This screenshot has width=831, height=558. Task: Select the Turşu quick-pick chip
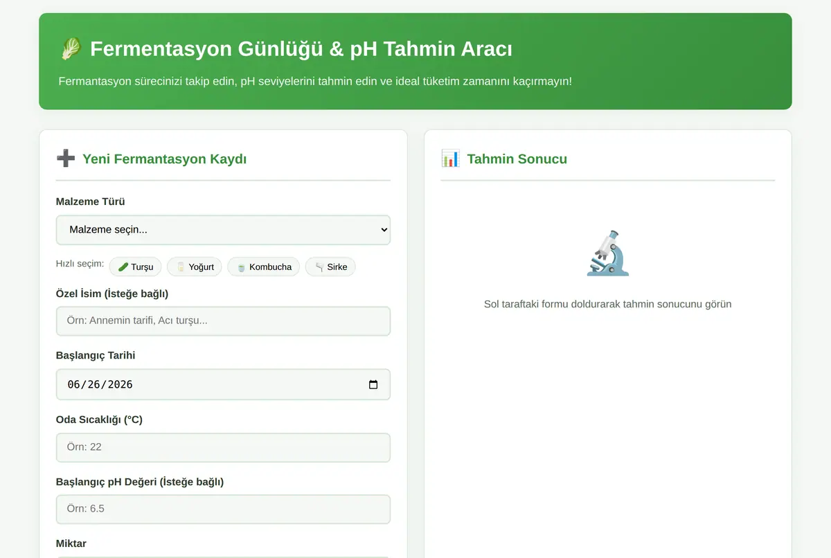click(x=136, y=267)
